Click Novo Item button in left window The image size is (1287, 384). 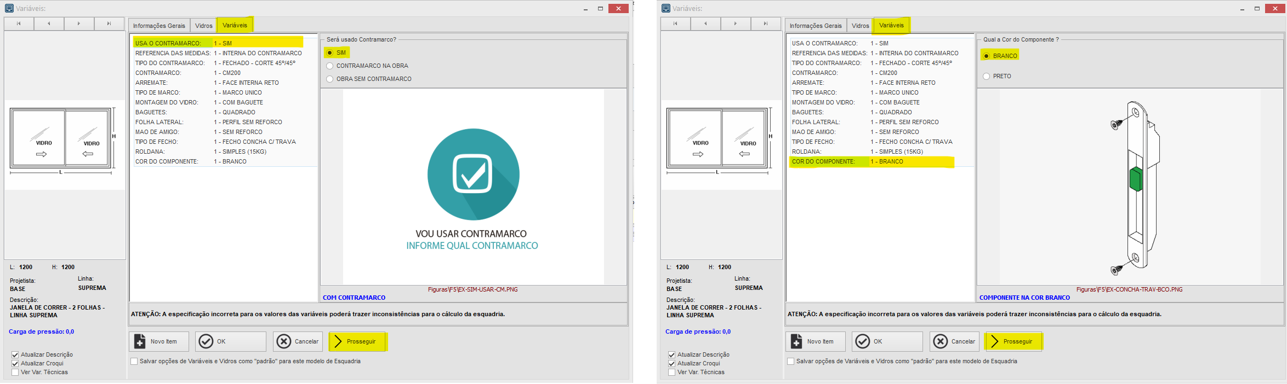click(158, 341)
